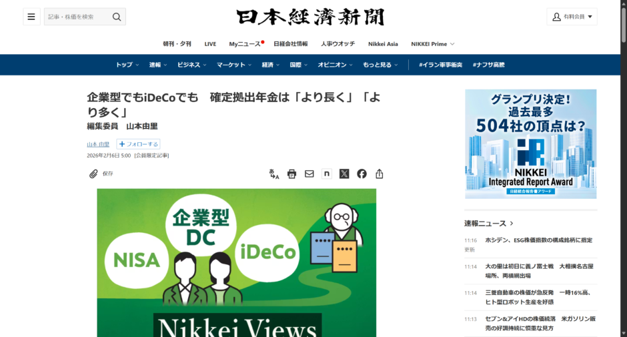Open headline about 三菱自動車の株価急反発
Image resolution: width=627 pixels, height=337 pixels.
point(538,298)
